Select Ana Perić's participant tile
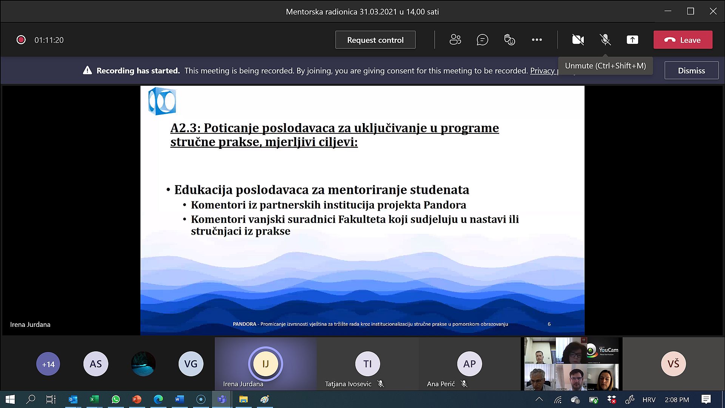Viewport: 725px width, 408px height. [469, 364]
